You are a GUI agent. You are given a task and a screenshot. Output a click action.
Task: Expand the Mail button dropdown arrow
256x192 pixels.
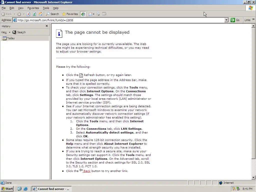[93, 14]
